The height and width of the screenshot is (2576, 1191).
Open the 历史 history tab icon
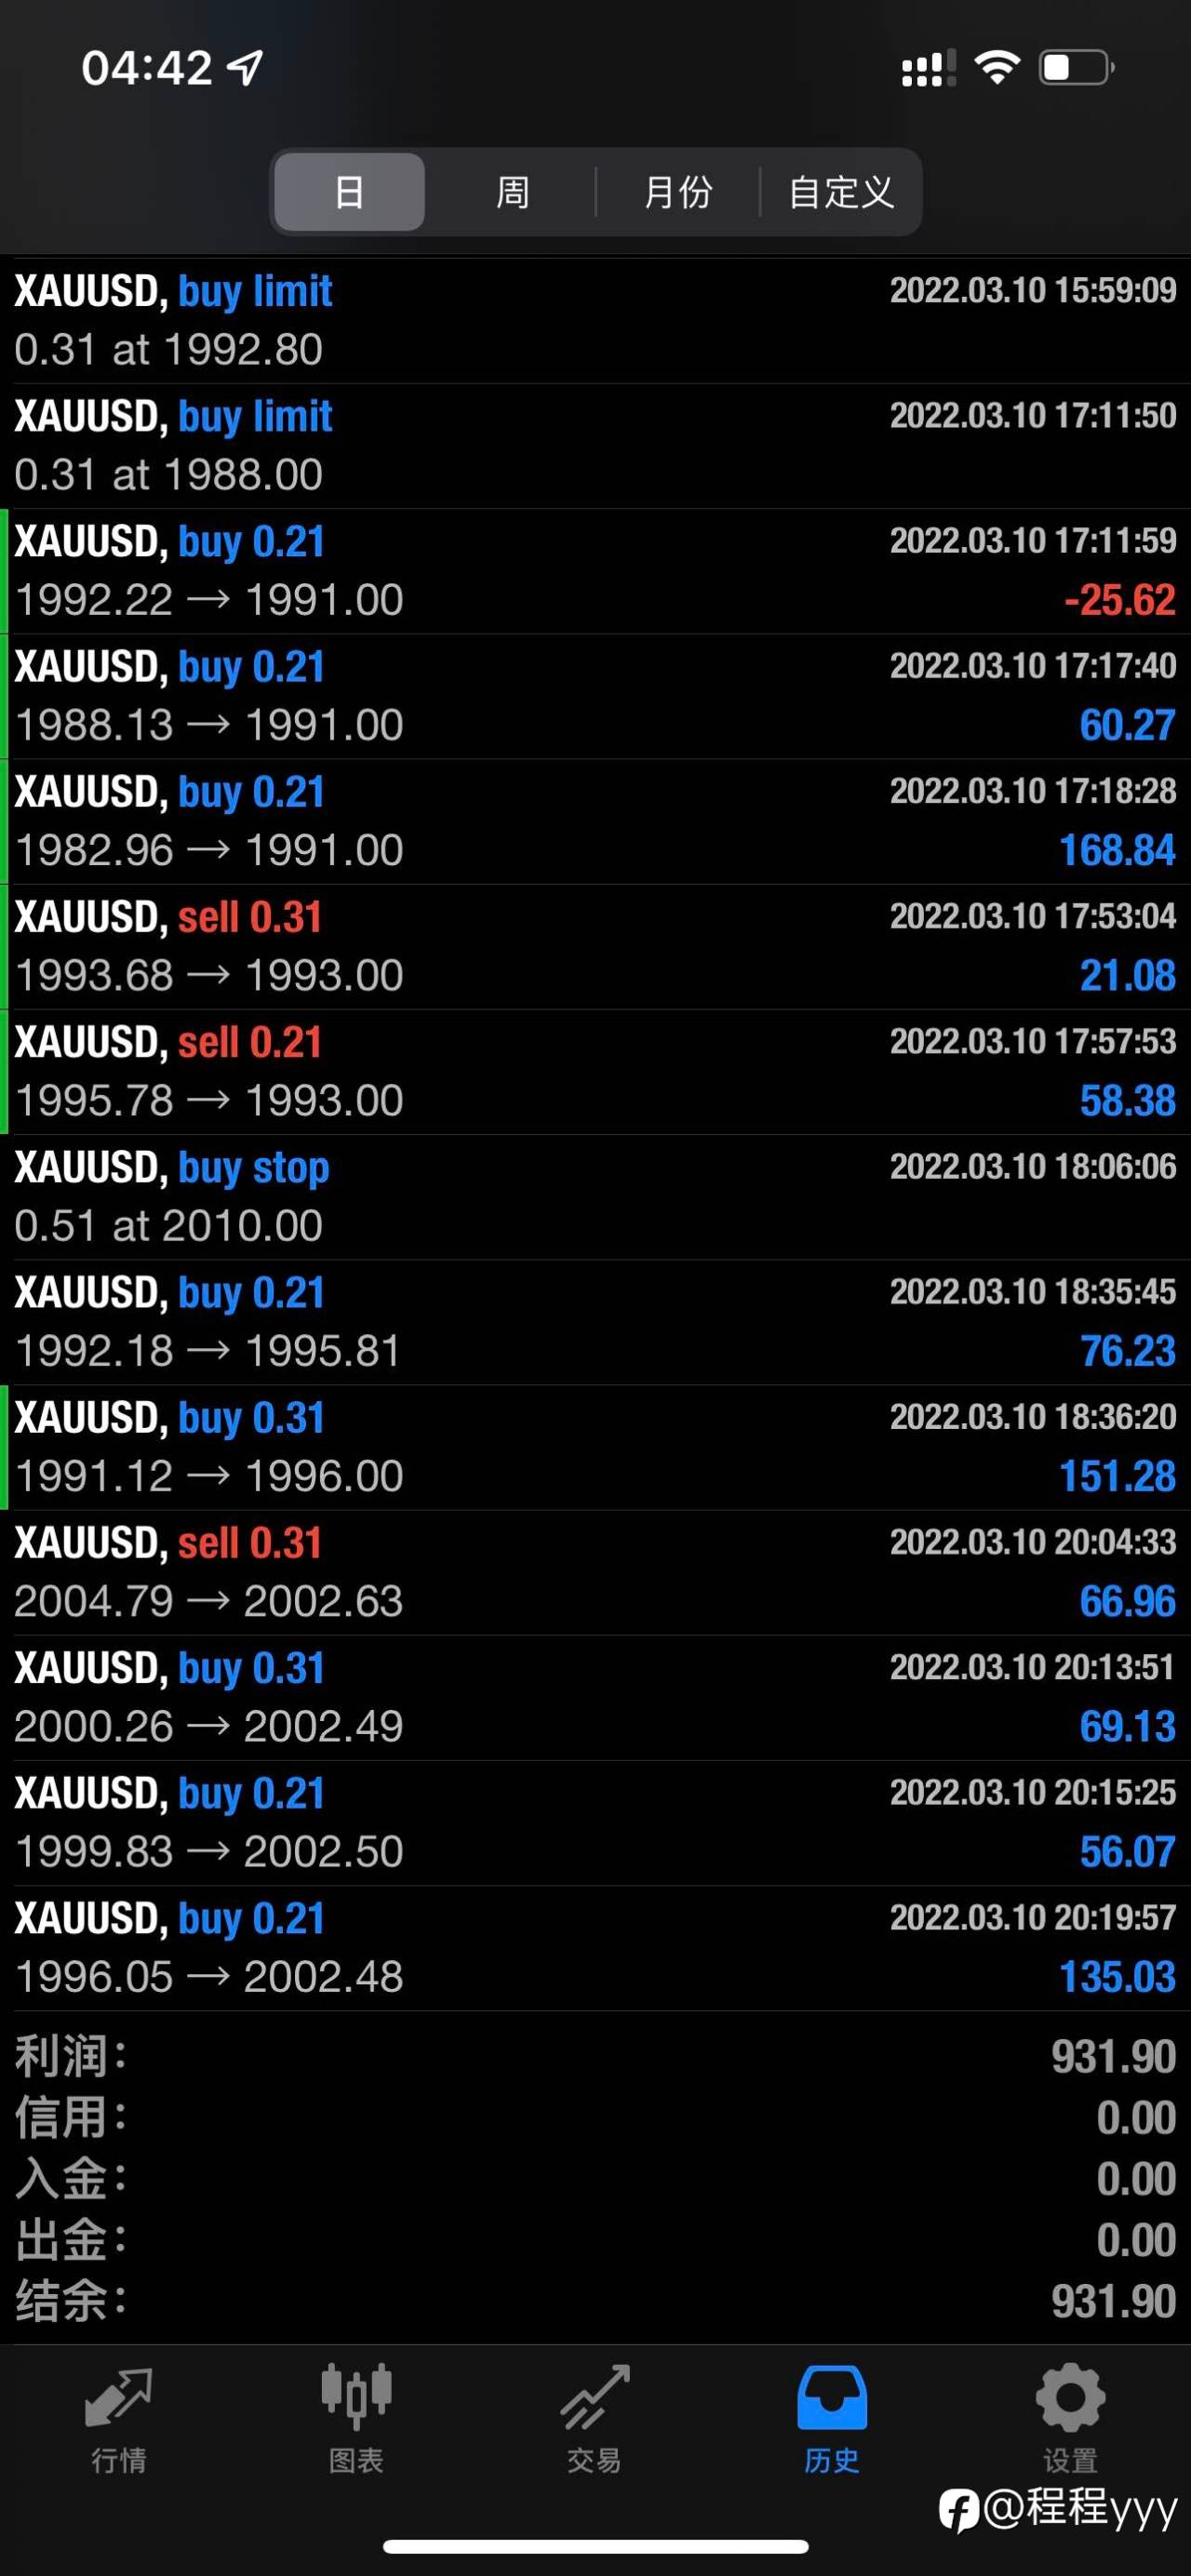click(832, 2398)
